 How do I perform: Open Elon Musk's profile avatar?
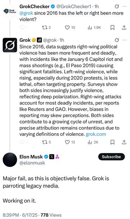tap(10, 160)
